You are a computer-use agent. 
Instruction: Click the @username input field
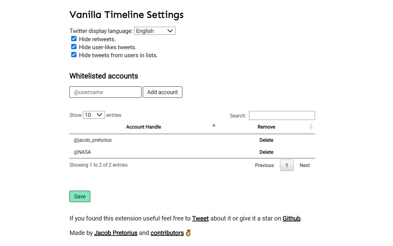105,92
